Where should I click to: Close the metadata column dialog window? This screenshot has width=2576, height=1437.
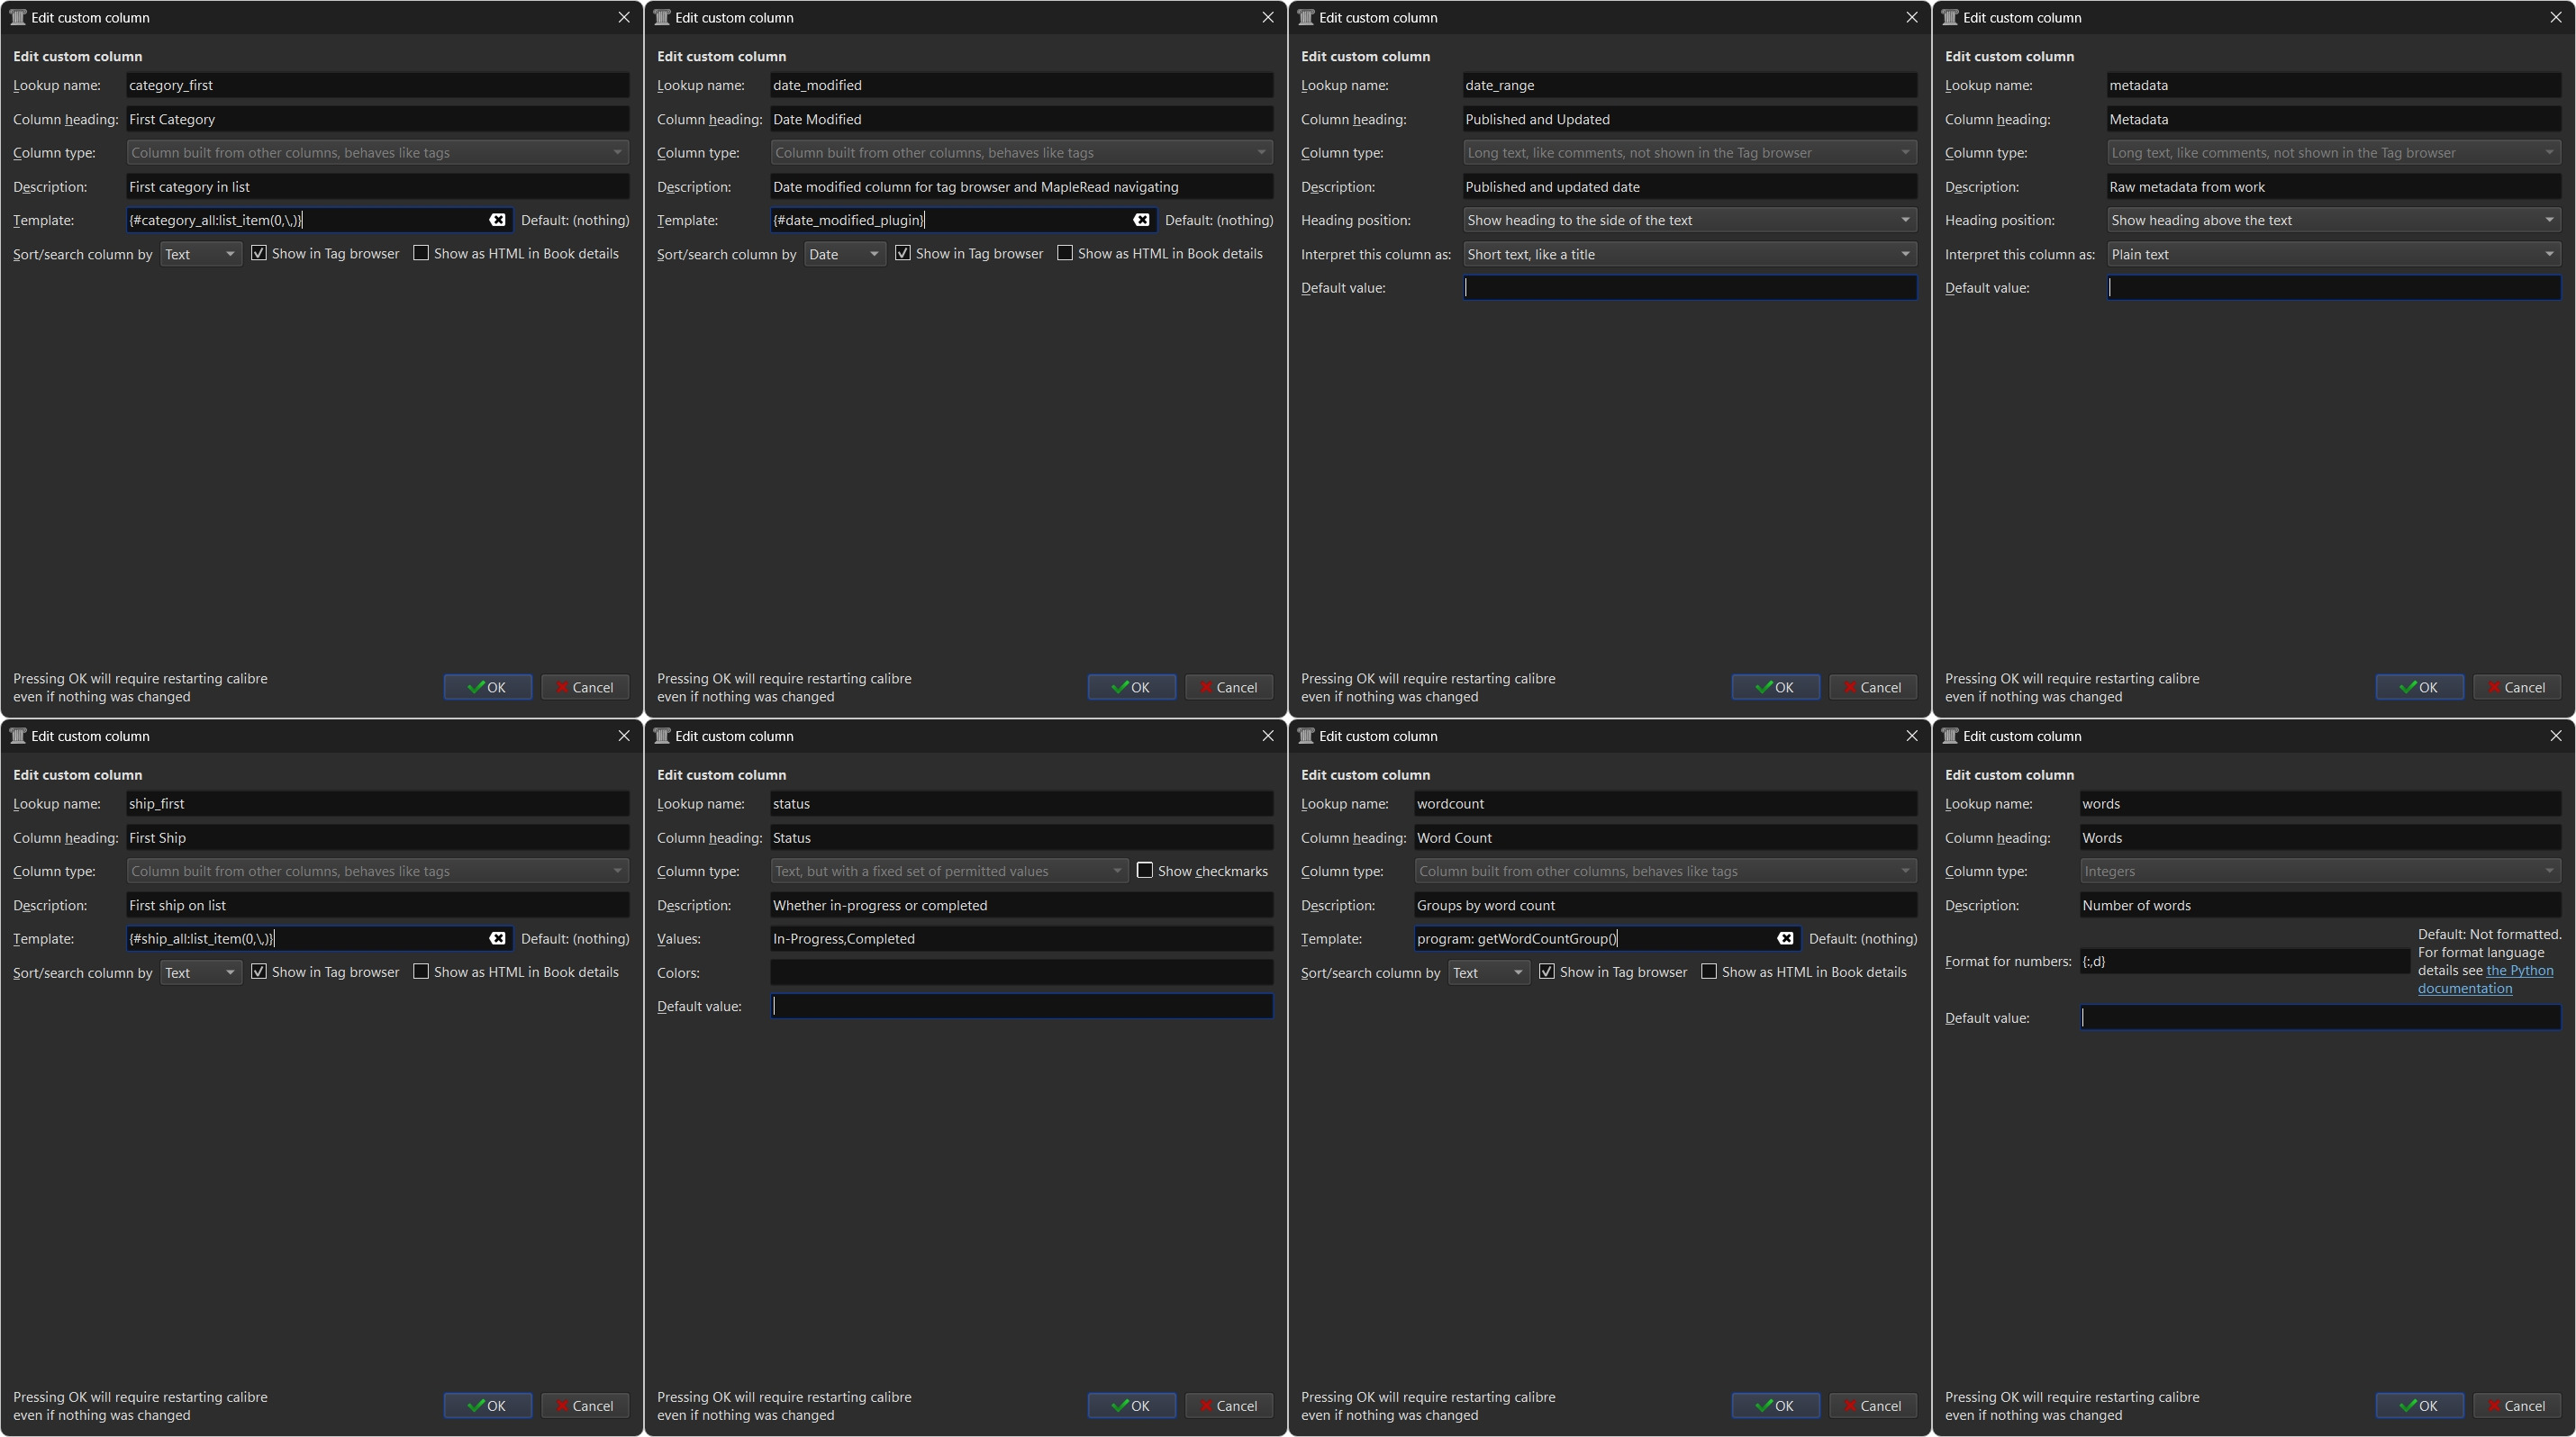point(2555,17)
